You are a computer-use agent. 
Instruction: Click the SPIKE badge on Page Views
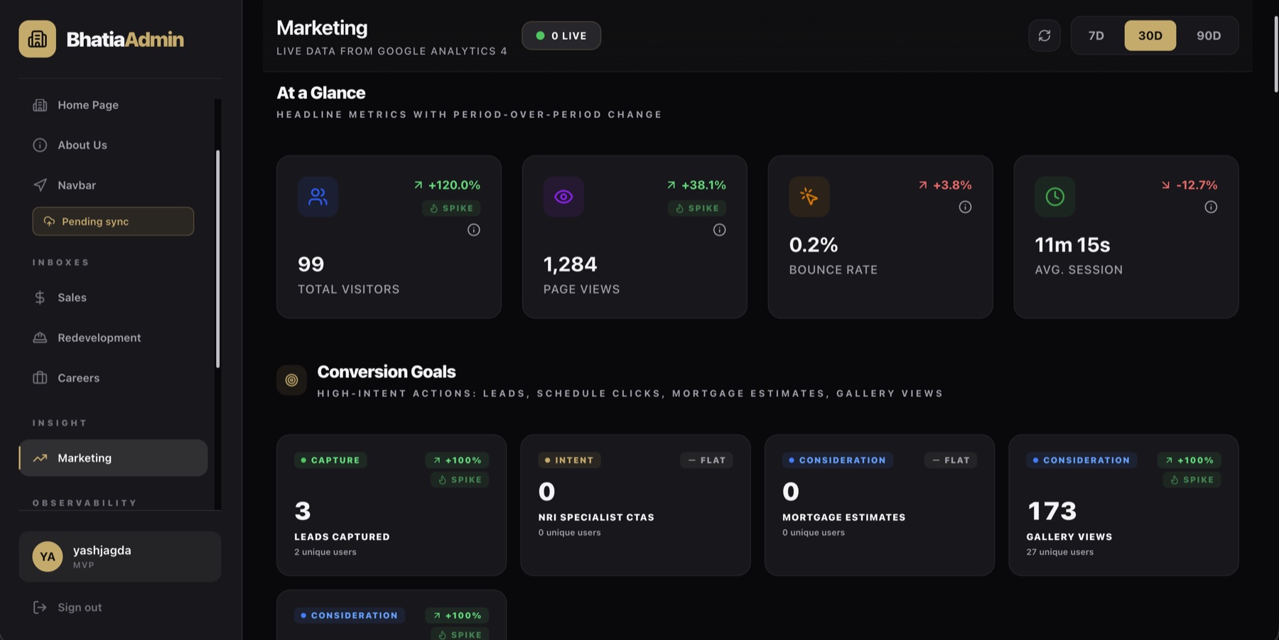tap(697, 208)
